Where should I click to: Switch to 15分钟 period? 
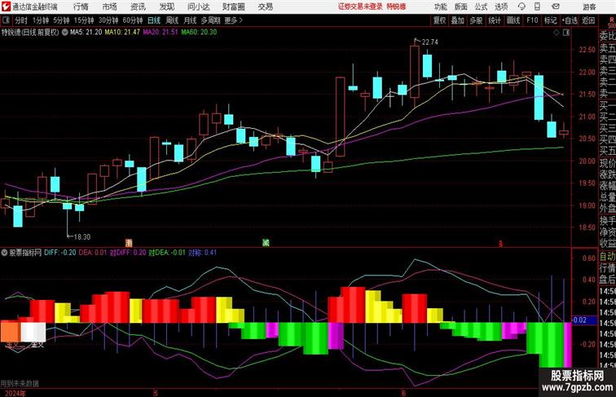coord(84,20)
